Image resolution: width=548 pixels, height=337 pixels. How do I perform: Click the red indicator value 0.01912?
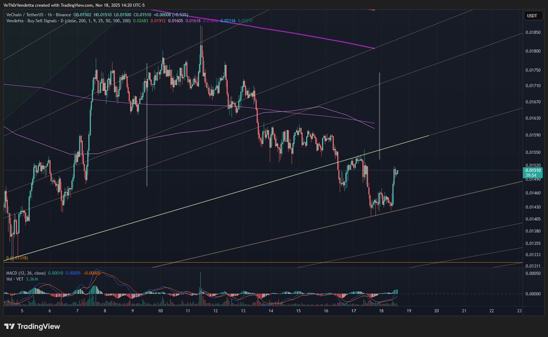tap(158, 21)
